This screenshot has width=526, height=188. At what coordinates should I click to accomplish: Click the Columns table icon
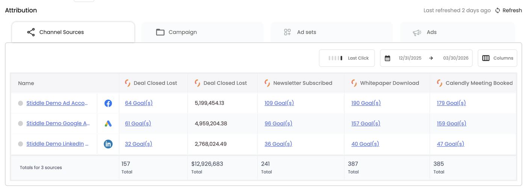click(486, 58)
